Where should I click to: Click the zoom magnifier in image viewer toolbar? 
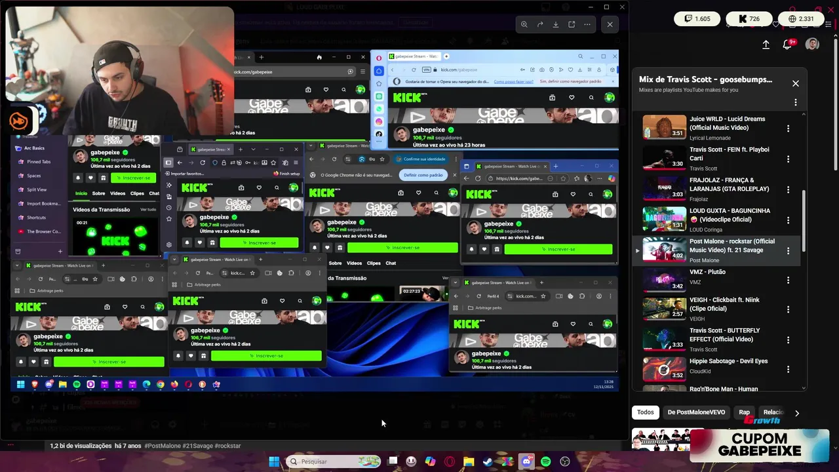click(x=524, y=24)
